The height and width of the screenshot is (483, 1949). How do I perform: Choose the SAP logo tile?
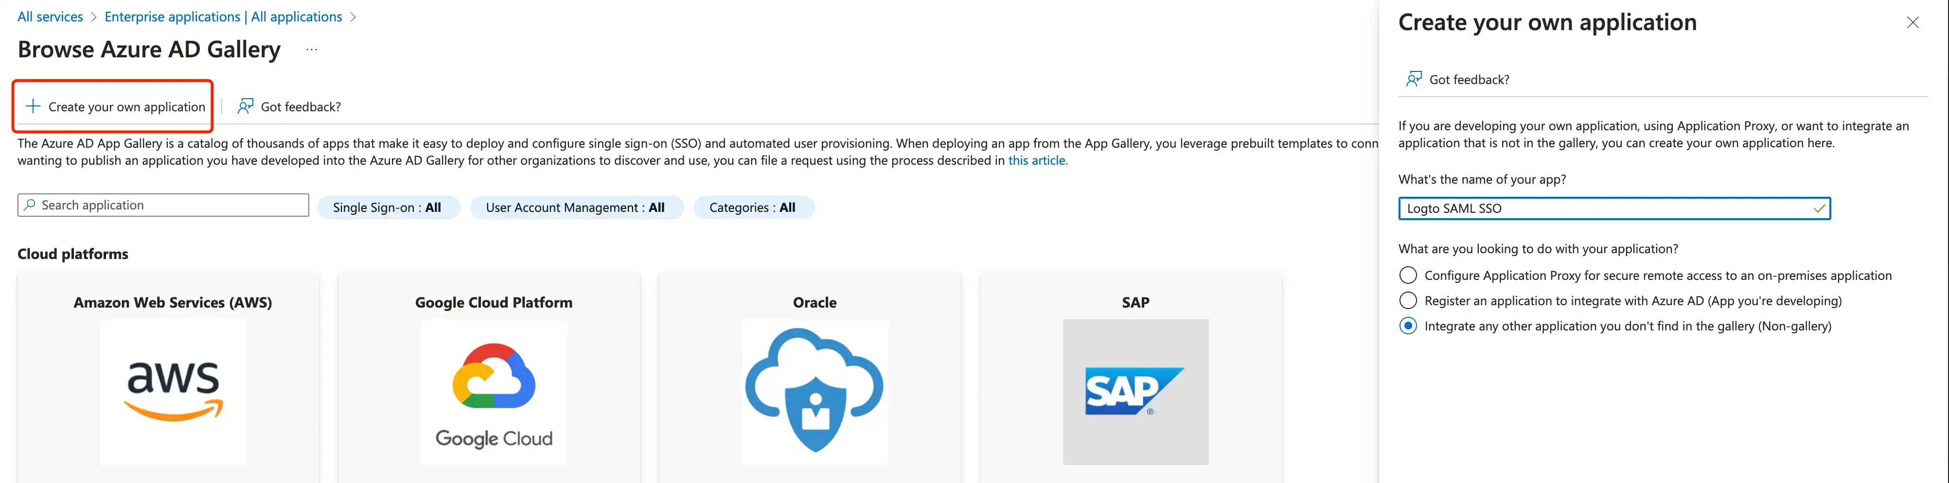tap(1135, 392)
